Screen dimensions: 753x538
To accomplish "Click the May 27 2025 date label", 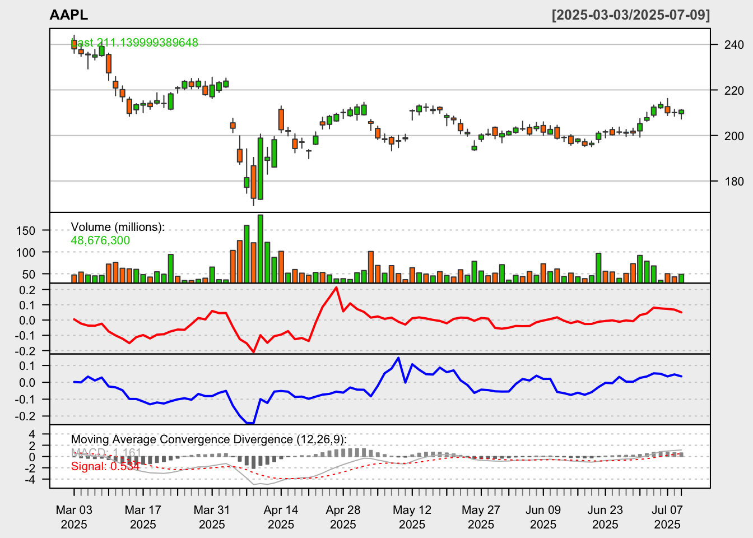I will 481,517.
